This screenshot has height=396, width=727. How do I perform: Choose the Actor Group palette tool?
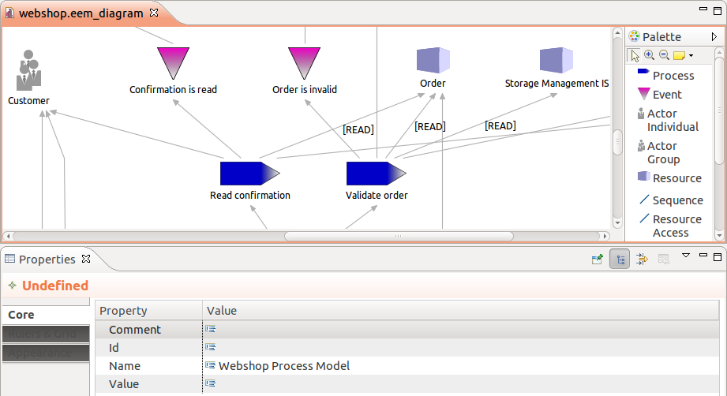[x=658, y=152]
